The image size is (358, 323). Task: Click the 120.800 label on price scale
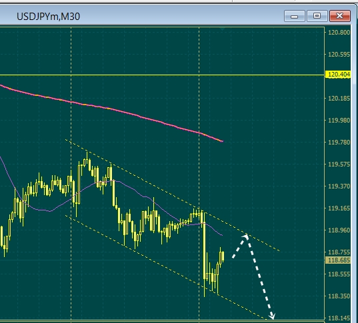pos(339,33)
